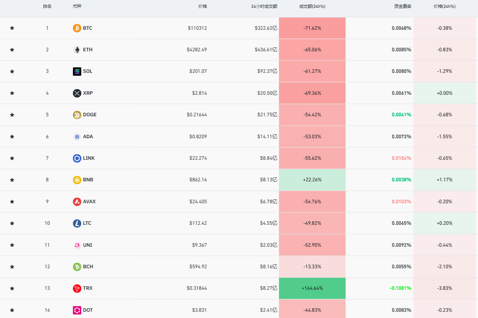Click the 成交额(24h%) column header
478x318 pixels.
[x=312, y=7]
